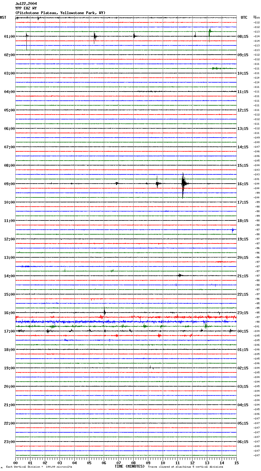Click the MST time label '13:00'
The height and width of the screenshot is (471, 261).
click(10, 258)
